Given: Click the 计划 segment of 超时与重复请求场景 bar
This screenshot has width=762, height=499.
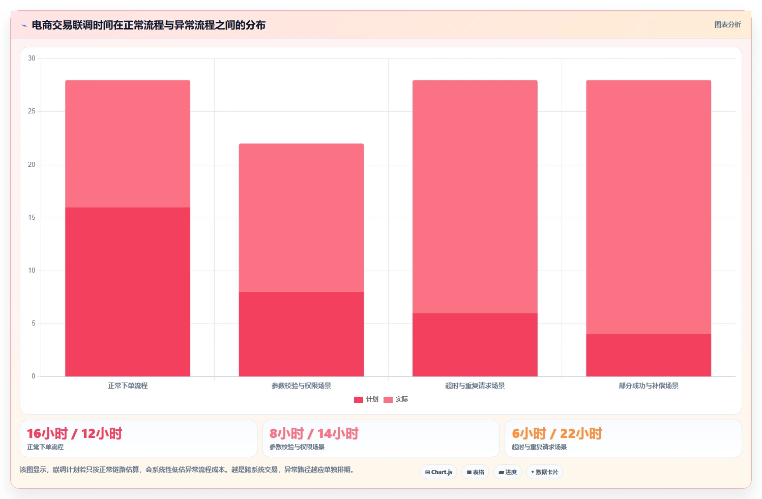Looking at the screenshot, I should 475,345.
